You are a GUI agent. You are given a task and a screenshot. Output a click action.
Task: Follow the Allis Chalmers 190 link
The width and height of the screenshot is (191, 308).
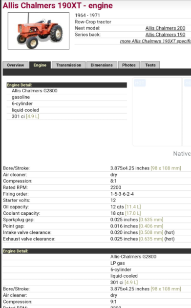(x=165, y=35)
